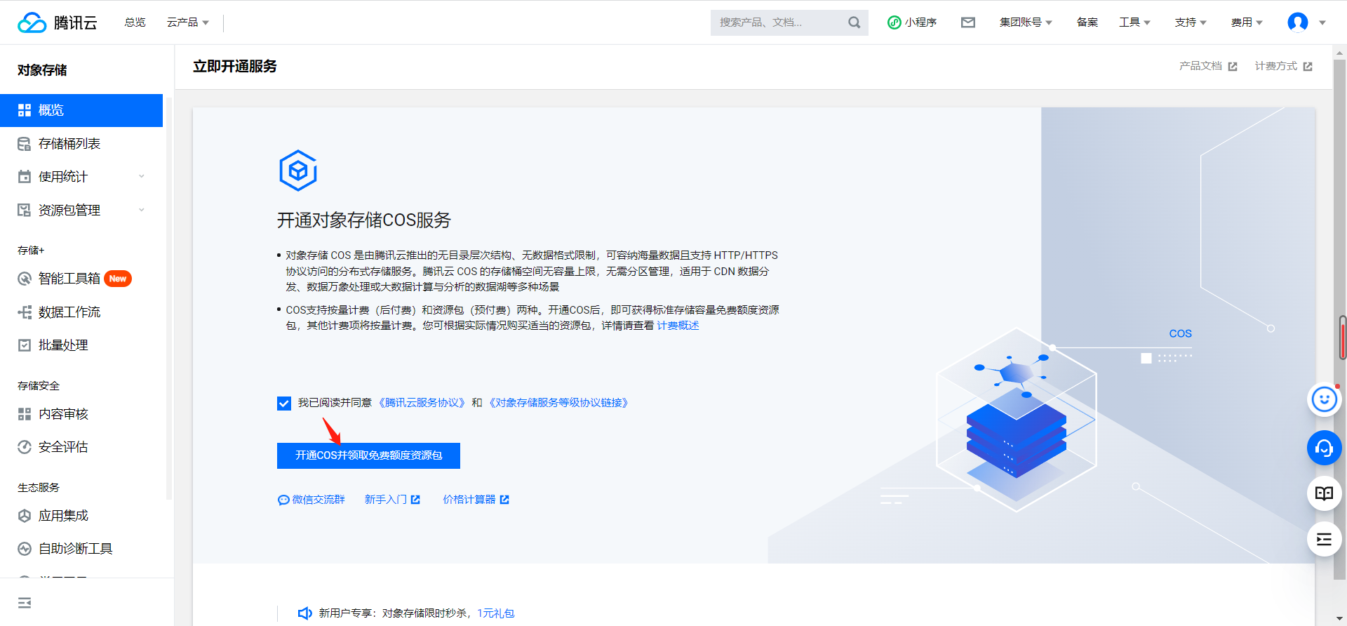Click the New badge on 智能工具箱
The height and width of the screenshot is (626, 1347).
118,279
